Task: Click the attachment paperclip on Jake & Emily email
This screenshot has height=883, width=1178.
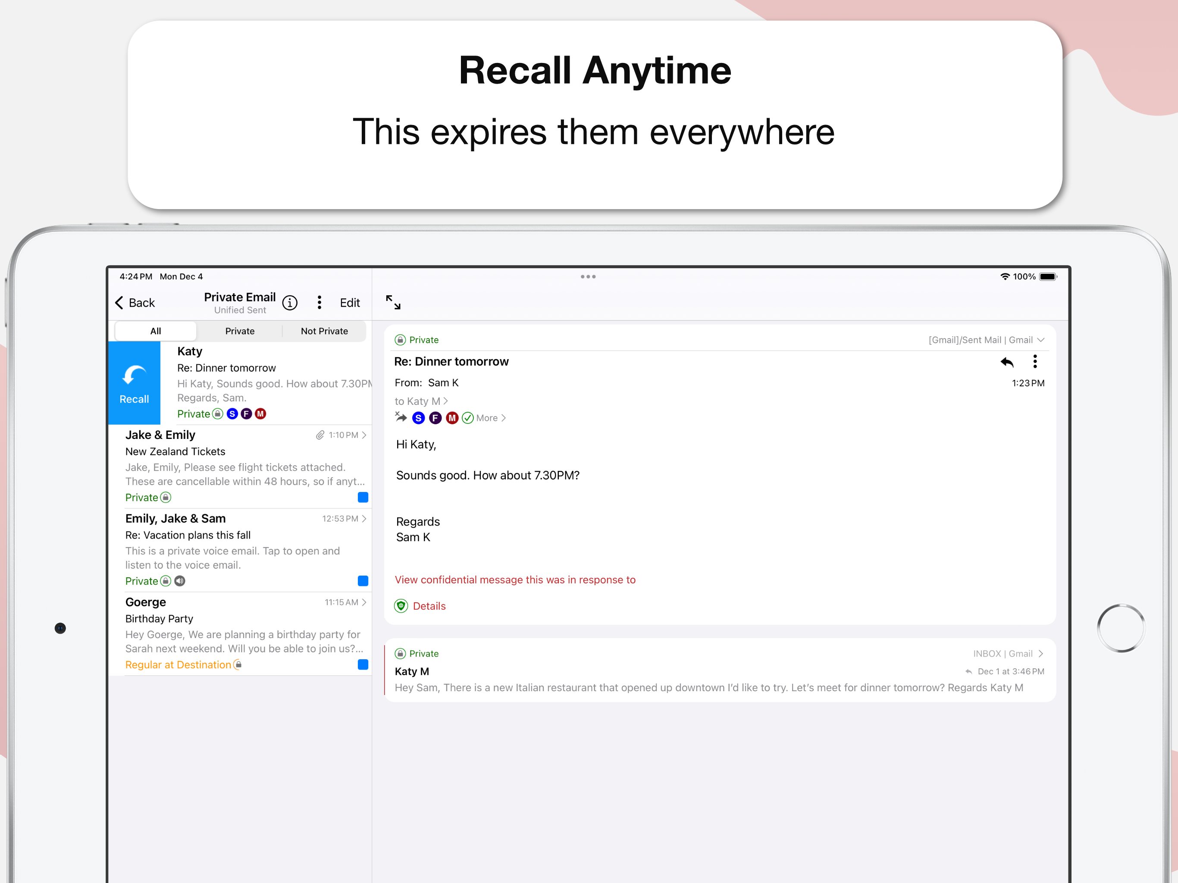Action: 320,435
